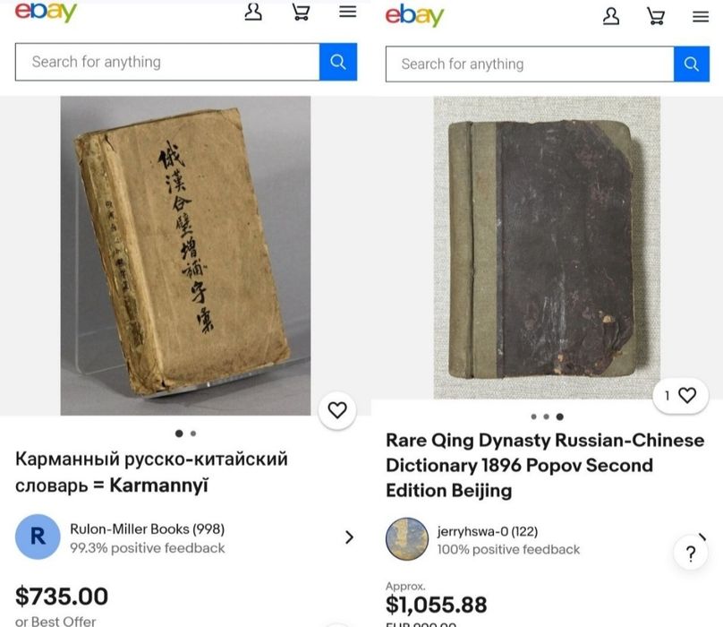Select second image dot on left listing
723x627 pixels.
193,434
